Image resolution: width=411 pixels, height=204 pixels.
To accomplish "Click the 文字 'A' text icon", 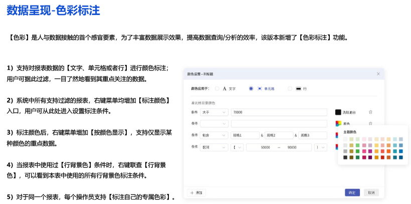I will pyautogui.click(x=225, y=88).
